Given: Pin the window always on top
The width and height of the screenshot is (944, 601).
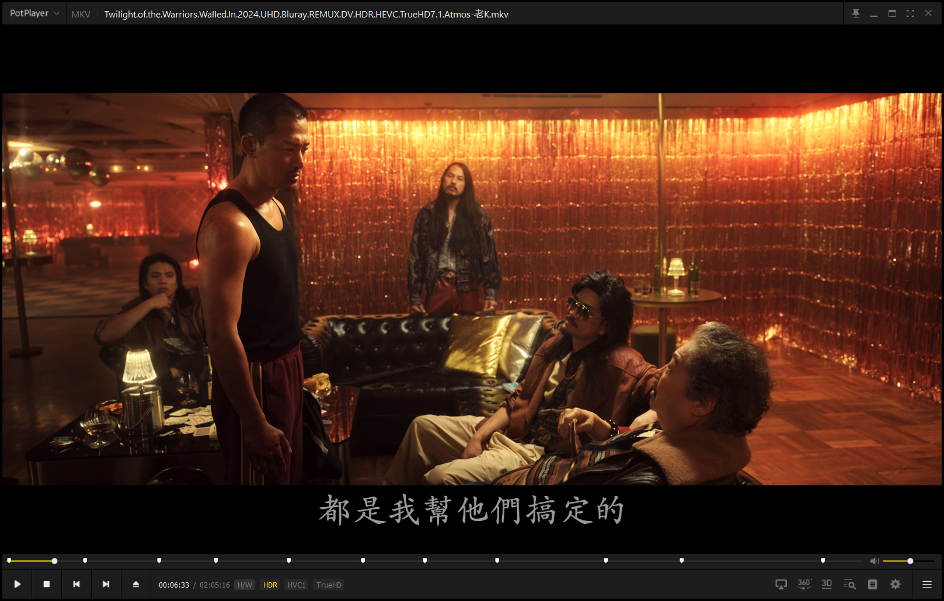Looking at the screenshot, I should (x=856, y=13).
